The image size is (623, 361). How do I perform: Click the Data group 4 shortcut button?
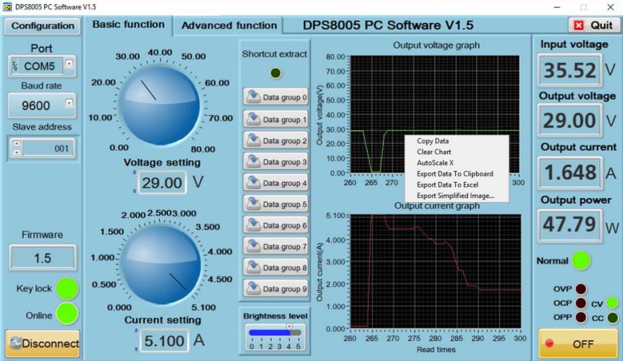coord(276,183)
